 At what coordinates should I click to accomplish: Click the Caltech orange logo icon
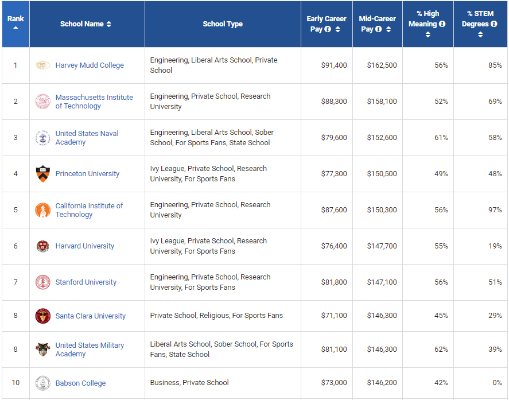pos(43,210)
